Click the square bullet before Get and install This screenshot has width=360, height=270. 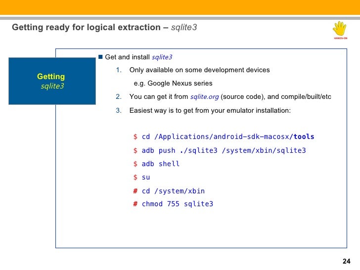click(100, 57)
